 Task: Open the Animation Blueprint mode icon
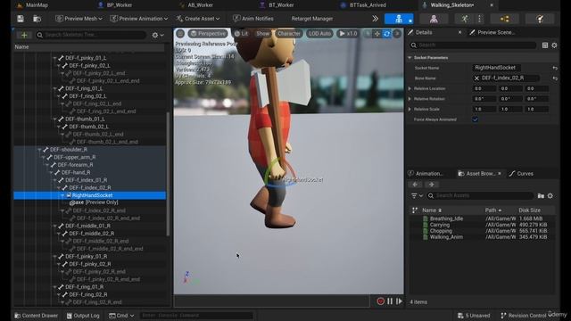pyautogui.click(x=504, y=19)
